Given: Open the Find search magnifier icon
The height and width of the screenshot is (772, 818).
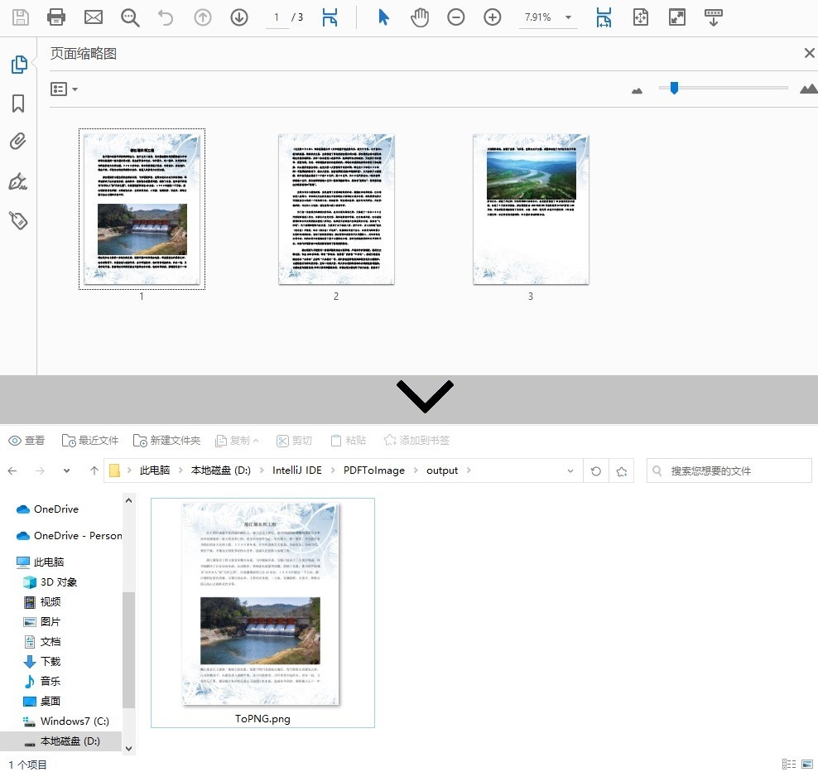Looking at the screenshot, I should pos(130,17).
